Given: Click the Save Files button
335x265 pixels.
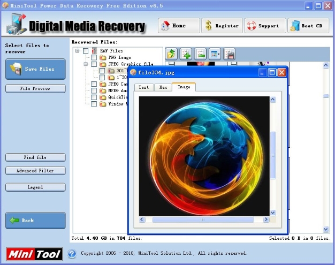Looking at the screenshot, I should [35, 69].
